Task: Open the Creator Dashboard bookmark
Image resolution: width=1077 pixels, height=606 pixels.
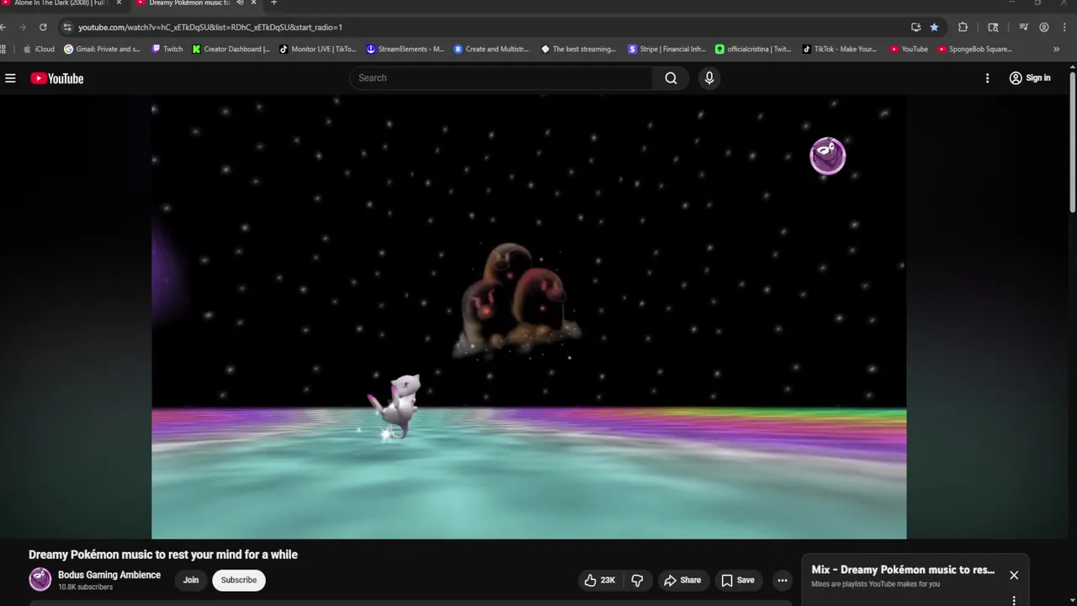Action: click(231, 49)
